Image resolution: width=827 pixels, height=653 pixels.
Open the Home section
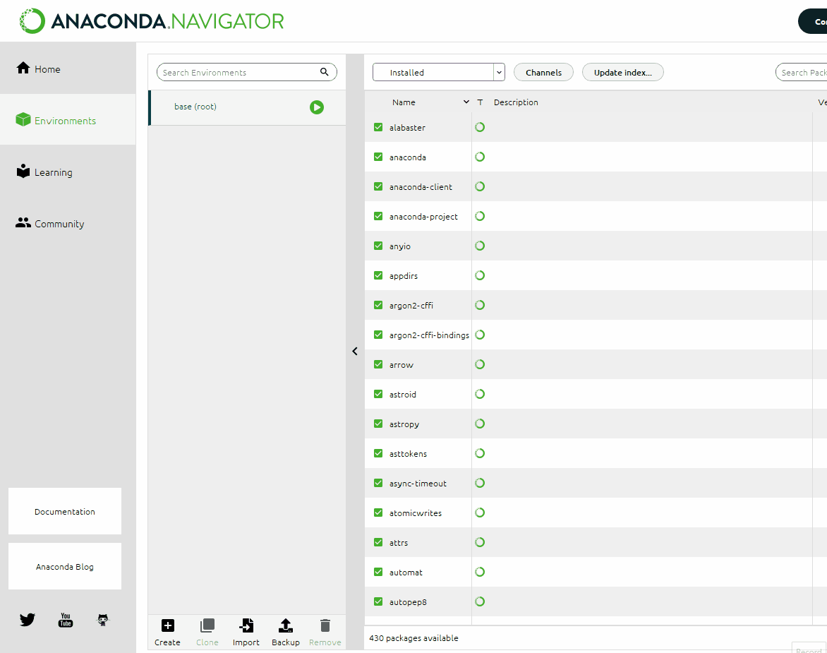pyautogui.click(x=68, y=69)
